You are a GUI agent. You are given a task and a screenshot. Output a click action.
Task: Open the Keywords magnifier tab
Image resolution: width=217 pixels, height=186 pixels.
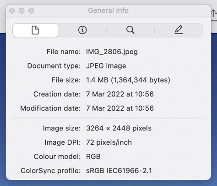(130, 30)
